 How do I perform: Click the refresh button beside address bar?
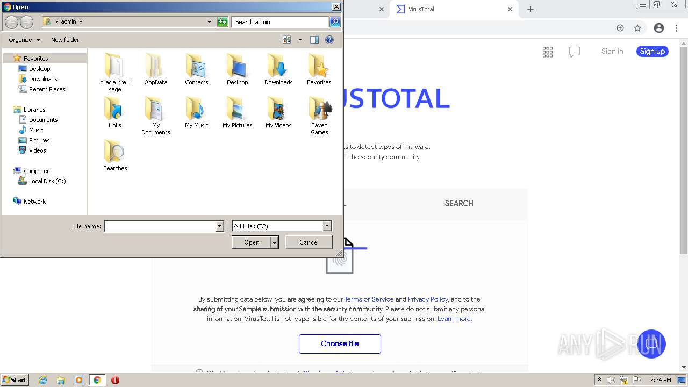click(223, 22)
